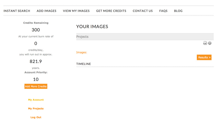Open project settings via the gear icon
This screenshot has height=120, width=219.
click(210, 43)
